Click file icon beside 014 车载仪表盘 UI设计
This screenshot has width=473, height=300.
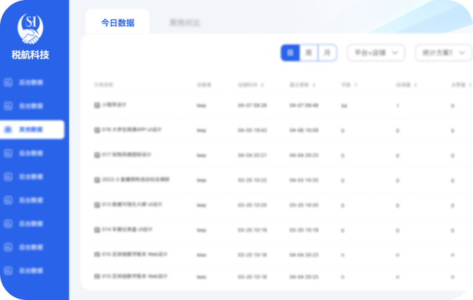click(97, 229)
